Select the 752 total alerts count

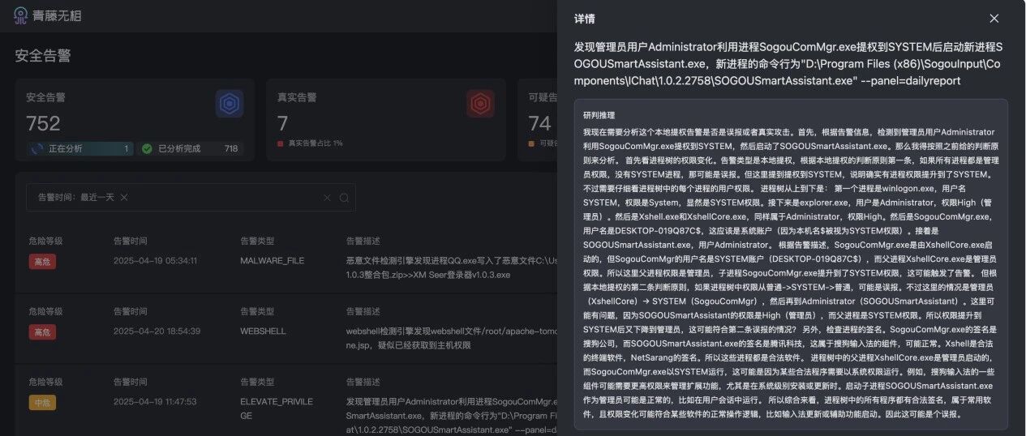[x=43, y=123]
